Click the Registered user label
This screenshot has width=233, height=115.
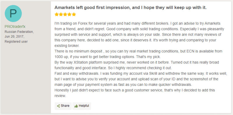pos(16,42)
